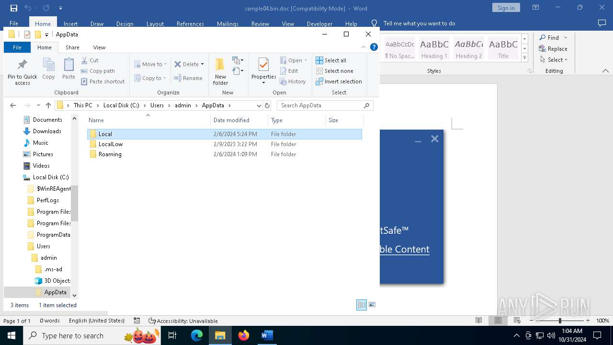Click Search AppData field
Viewport: 613px width, 345px height.
click(325, 105)
